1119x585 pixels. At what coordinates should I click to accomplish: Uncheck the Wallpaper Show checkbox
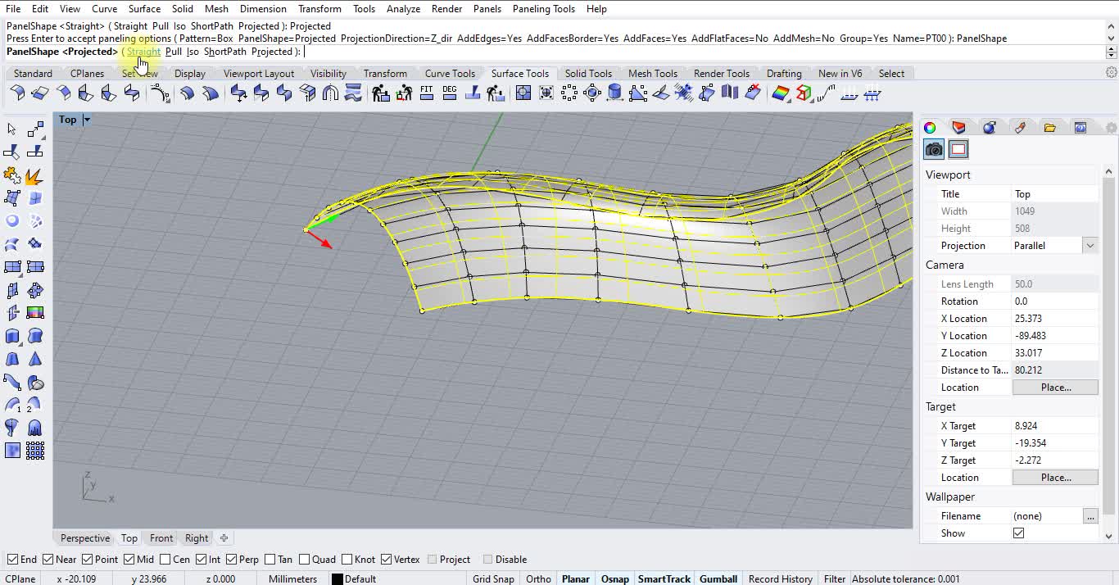pos(1018,533)
